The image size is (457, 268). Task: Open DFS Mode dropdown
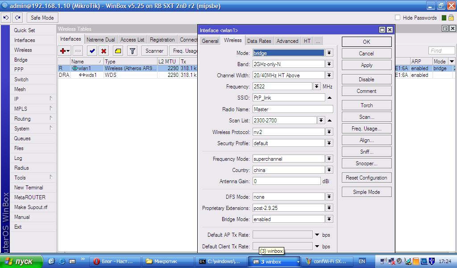pyautogui.click(x=329, y=197)
